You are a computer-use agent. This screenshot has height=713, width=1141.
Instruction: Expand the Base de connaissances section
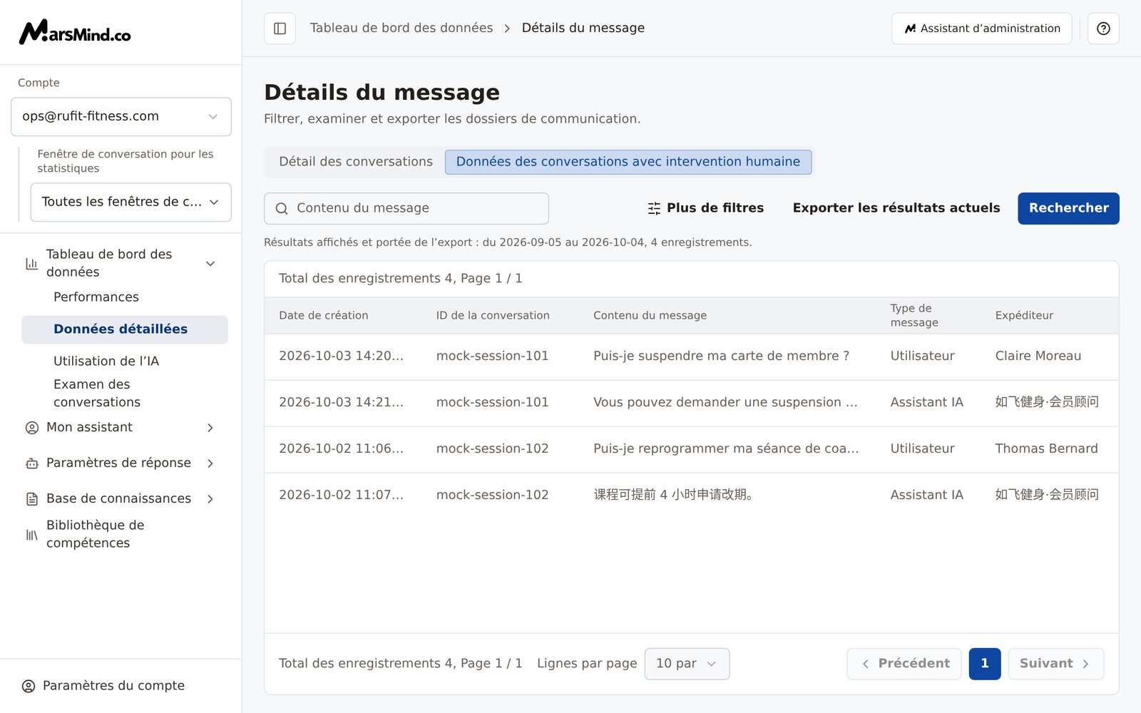(x=210, y=499)
